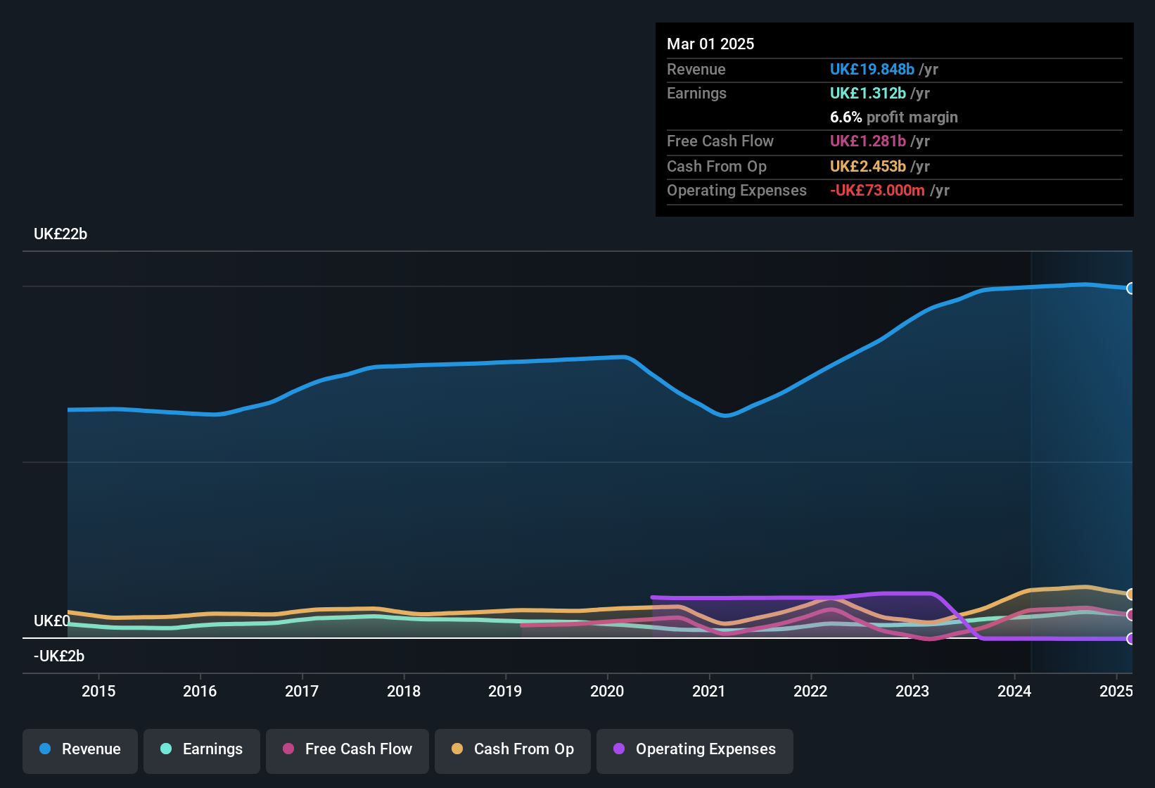Click the Mar 01 2025 tooltip date
This screenshot has height=788, width=1155.
pyautogui.click(x=710, y=44)
